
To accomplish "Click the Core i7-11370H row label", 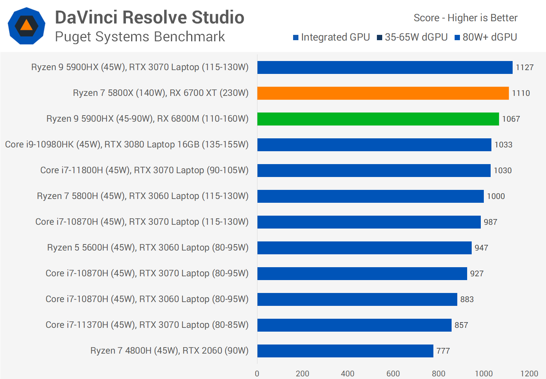I will point(147,325).
